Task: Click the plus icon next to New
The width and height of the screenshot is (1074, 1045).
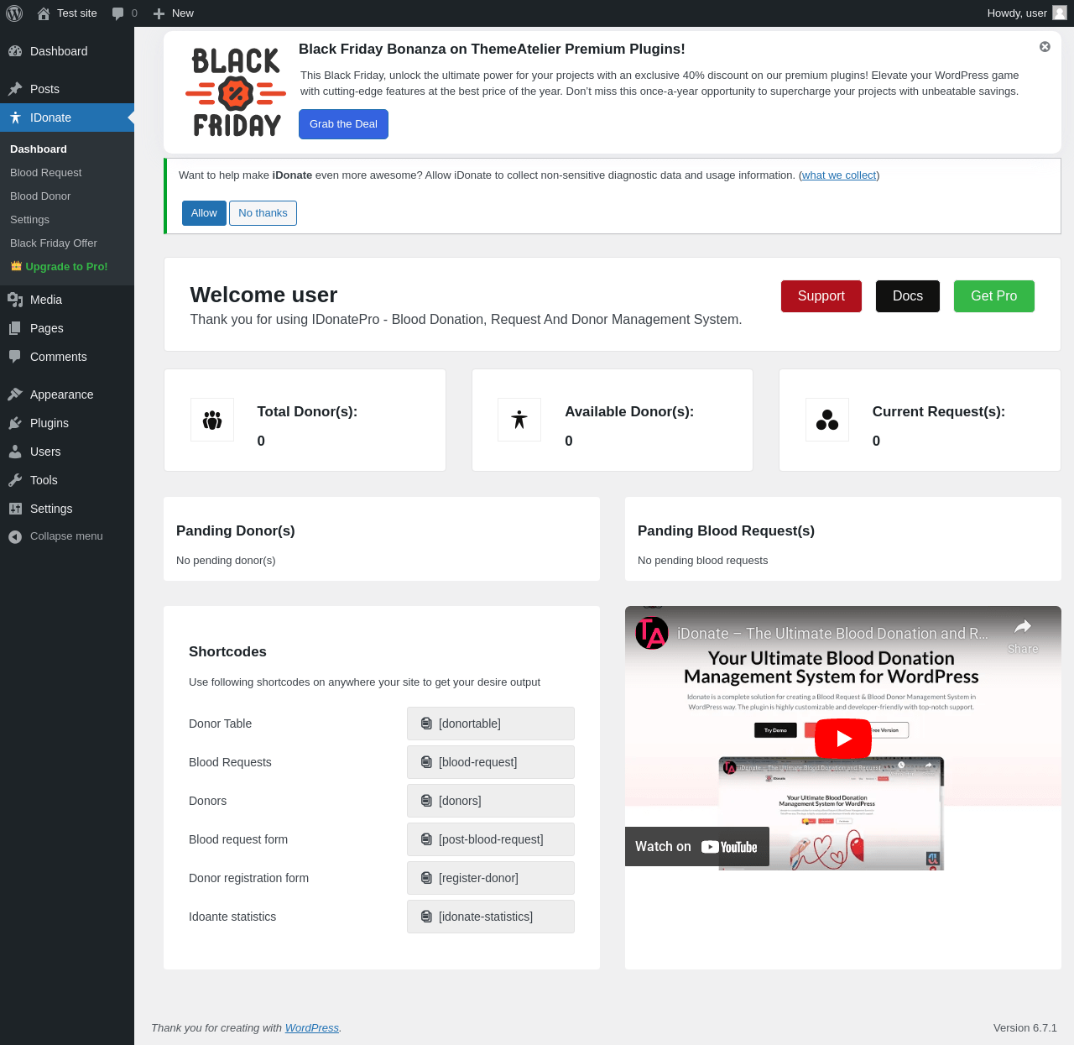Action: point(159,13)
